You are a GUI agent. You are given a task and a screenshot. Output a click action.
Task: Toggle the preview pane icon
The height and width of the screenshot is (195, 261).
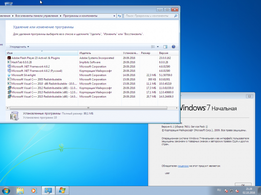tap(165, 47)
